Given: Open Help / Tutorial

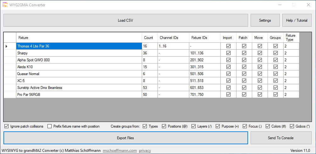Looking at the screenshot, I should [297, 20].
